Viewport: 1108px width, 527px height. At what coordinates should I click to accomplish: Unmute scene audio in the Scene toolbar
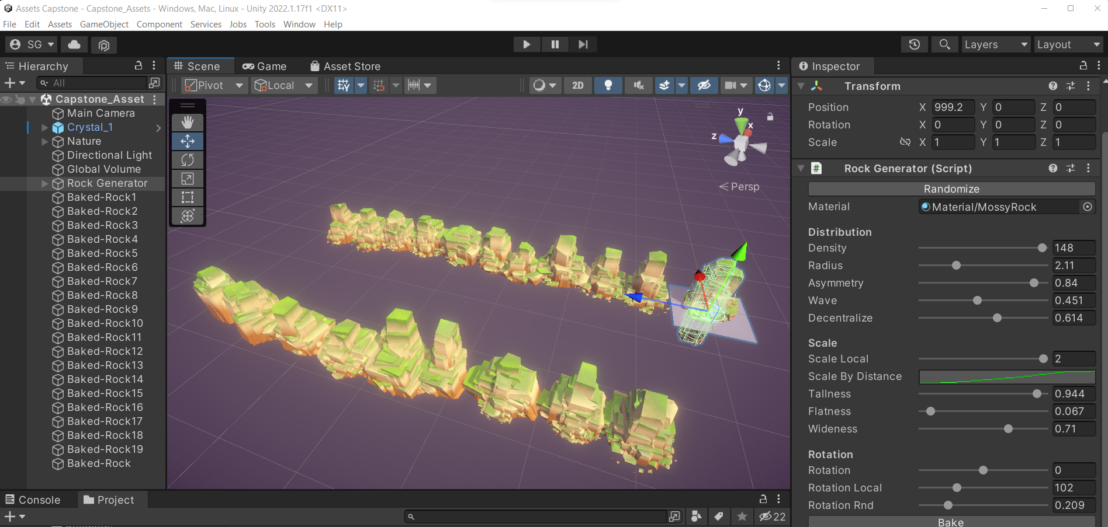[638, 85]
